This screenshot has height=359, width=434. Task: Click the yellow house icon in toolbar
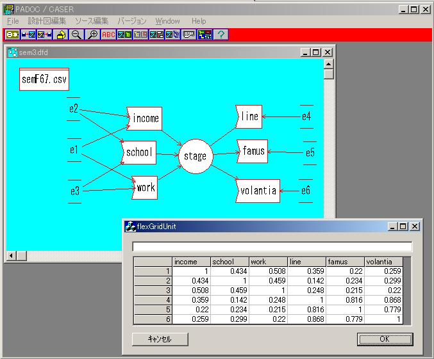[61, 35]
